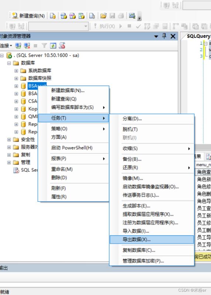211x295 pixels.
Task: Select the 数据库快照 tree item
Action: [40, 78]
